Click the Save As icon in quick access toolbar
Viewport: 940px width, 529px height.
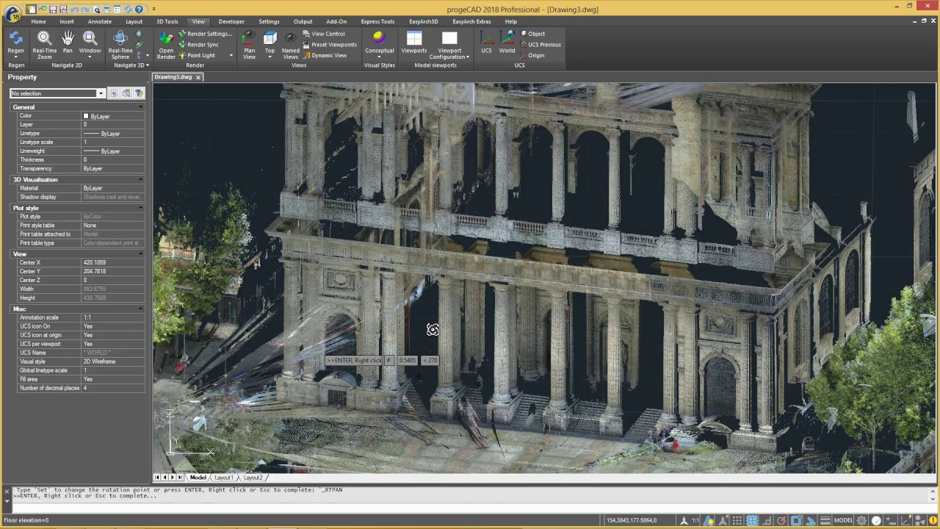pyautogui.click(x=63, y=10)
